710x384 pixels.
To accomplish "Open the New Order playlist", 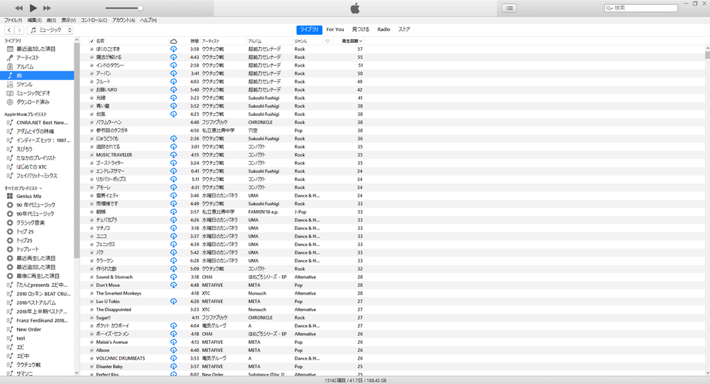I will (28, 329).
